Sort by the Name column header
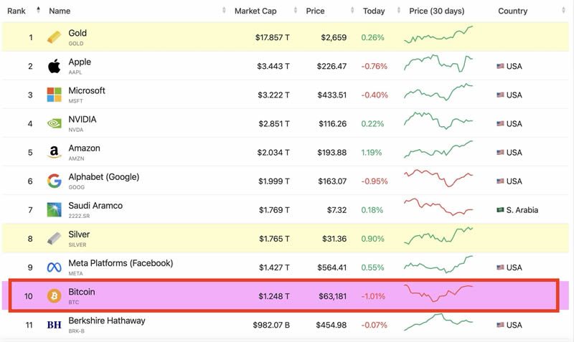The width and height of the screenshot is (574, 342). tap(60, 11)
